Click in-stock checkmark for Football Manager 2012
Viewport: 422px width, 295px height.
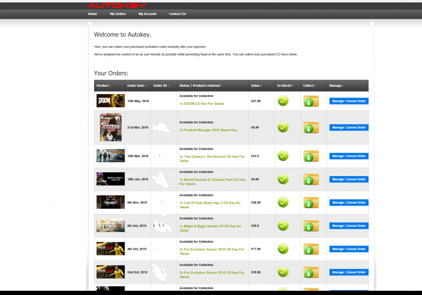tap(283, 127)
